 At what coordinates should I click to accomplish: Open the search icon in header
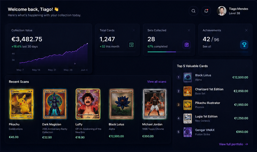click(x=194, y=11)
